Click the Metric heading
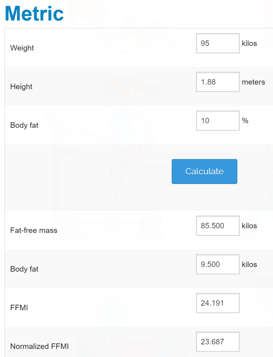 pos(34,13)
